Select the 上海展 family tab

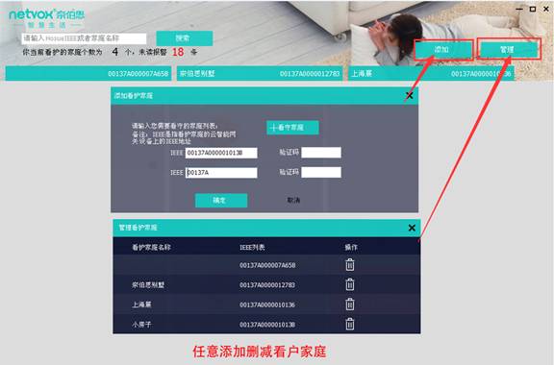point(431,73)
